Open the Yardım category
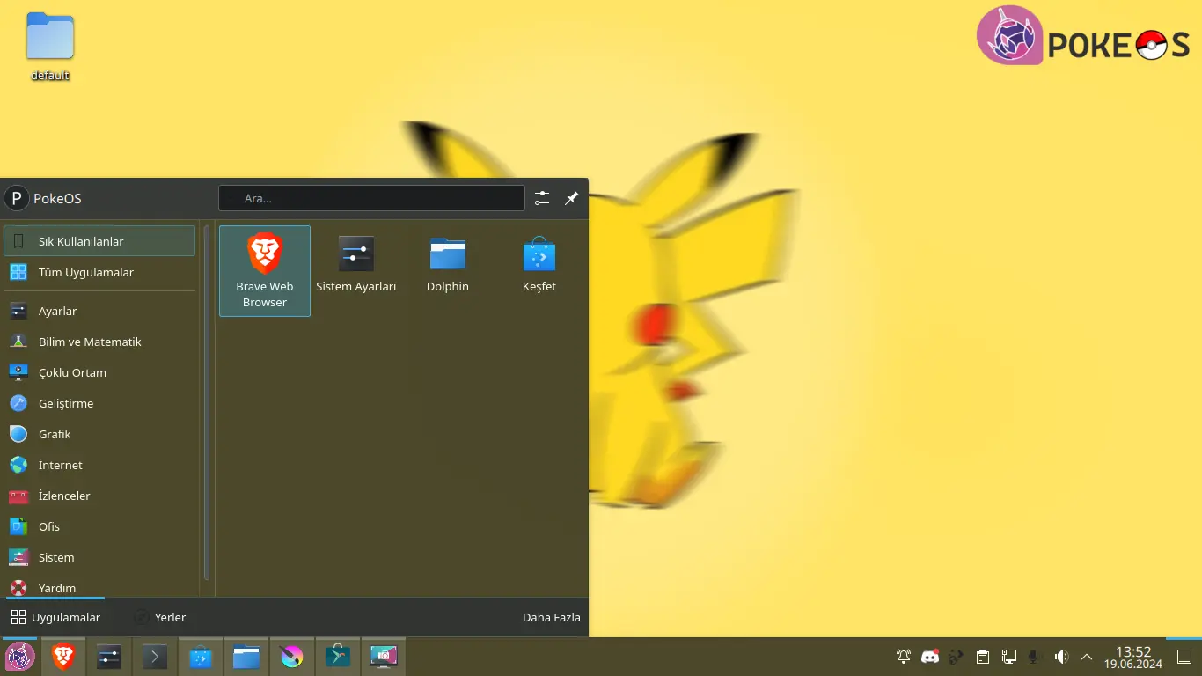Viewport: 1202px width, 676px height. [x=99, y=587]
